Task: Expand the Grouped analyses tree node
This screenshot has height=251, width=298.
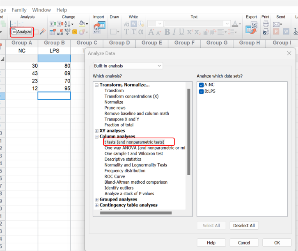Action: 96,200
